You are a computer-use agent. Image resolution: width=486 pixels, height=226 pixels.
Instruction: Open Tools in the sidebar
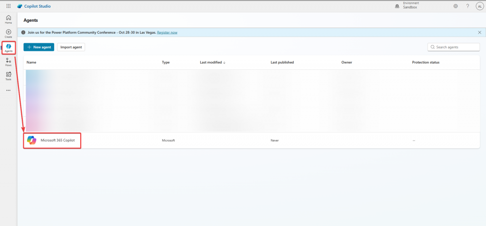[x=9, y=76]
